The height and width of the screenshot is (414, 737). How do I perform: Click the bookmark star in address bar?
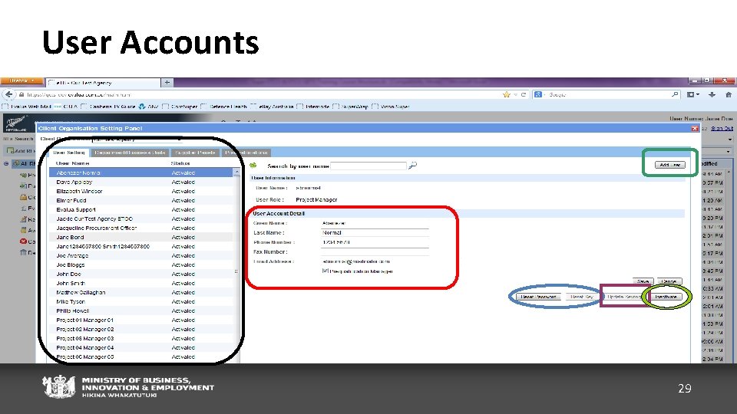point(506,94)
